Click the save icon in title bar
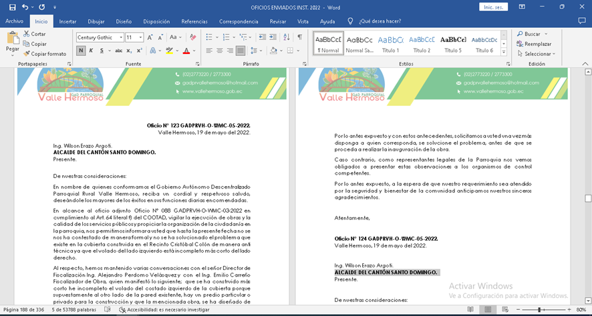The height and width of the screenshot is (316, 592). 10,7
